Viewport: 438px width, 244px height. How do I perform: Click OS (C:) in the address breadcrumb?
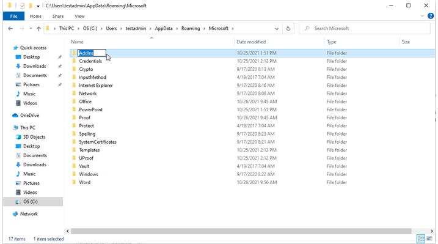click(90, 29)
